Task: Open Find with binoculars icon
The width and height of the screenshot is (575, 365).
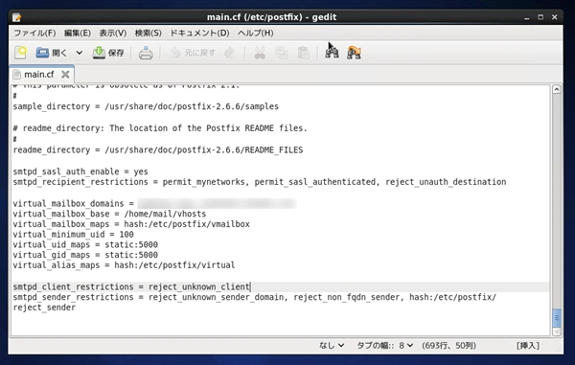Action: [332, 53]
